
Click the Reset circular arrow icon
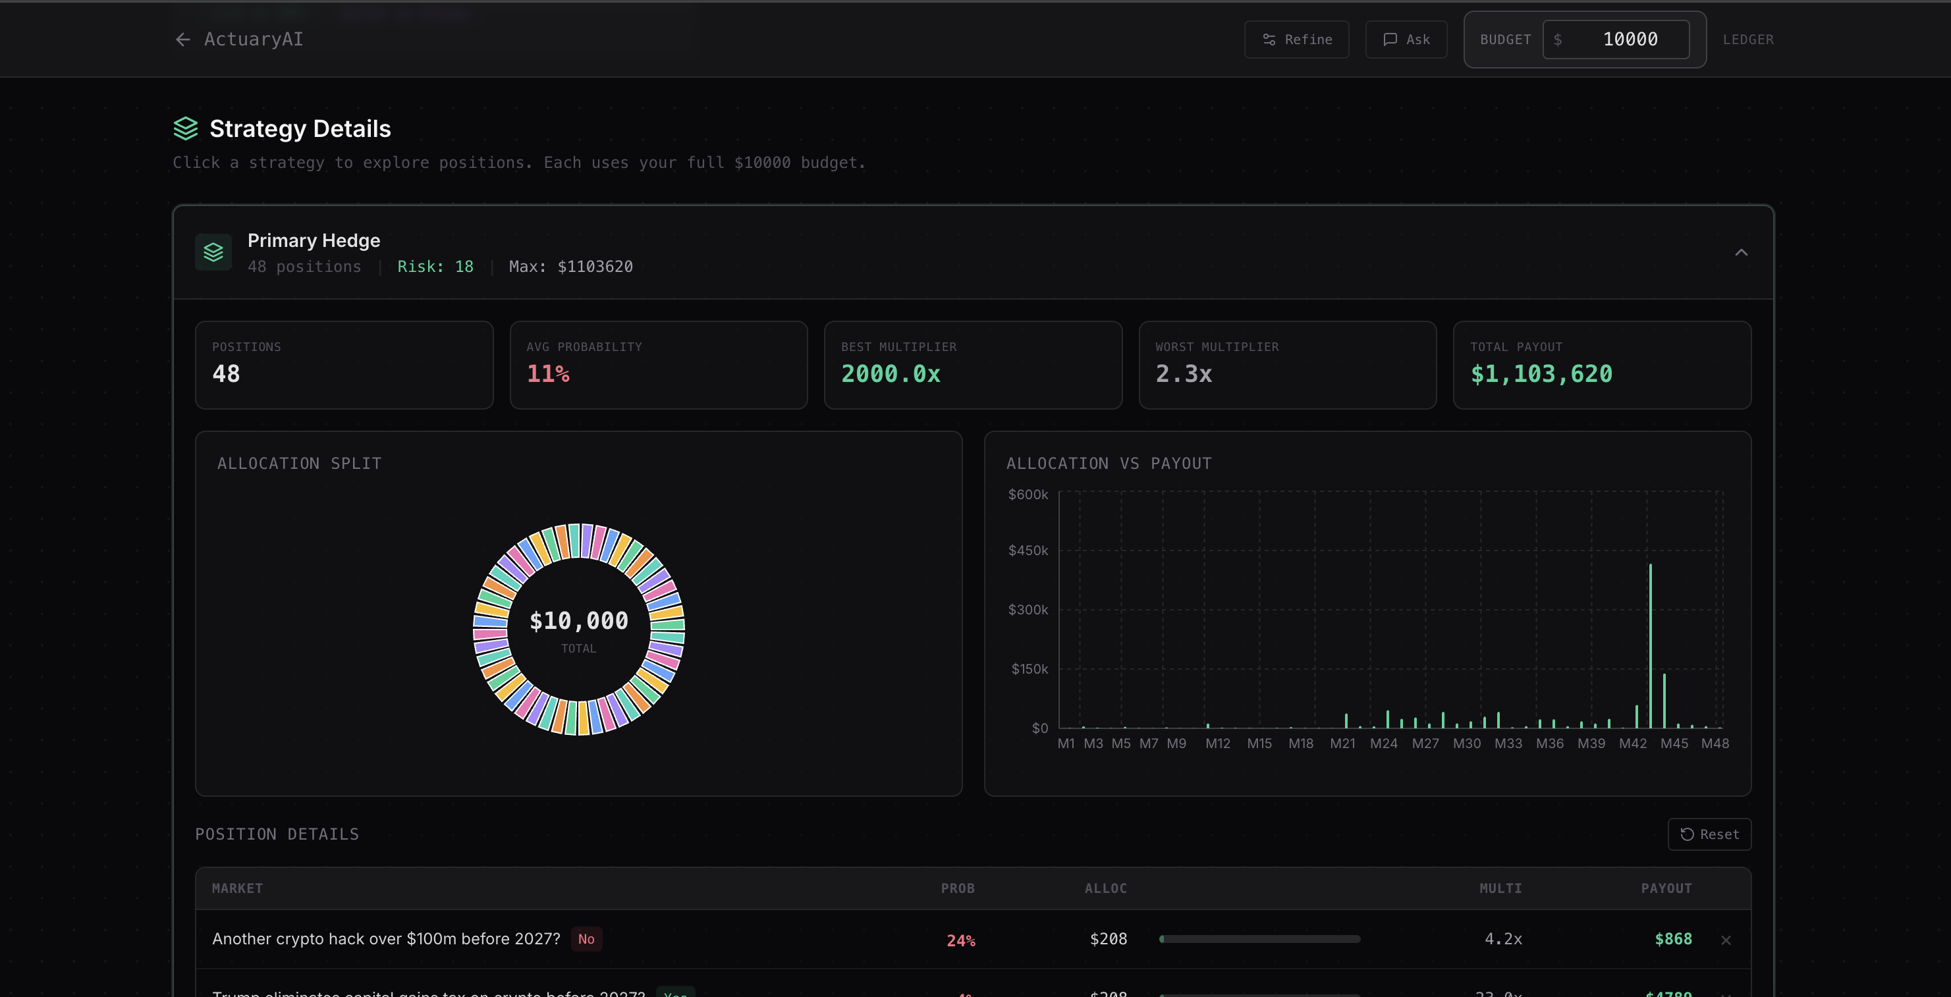pyautogui.click(x=1688, y=834)
